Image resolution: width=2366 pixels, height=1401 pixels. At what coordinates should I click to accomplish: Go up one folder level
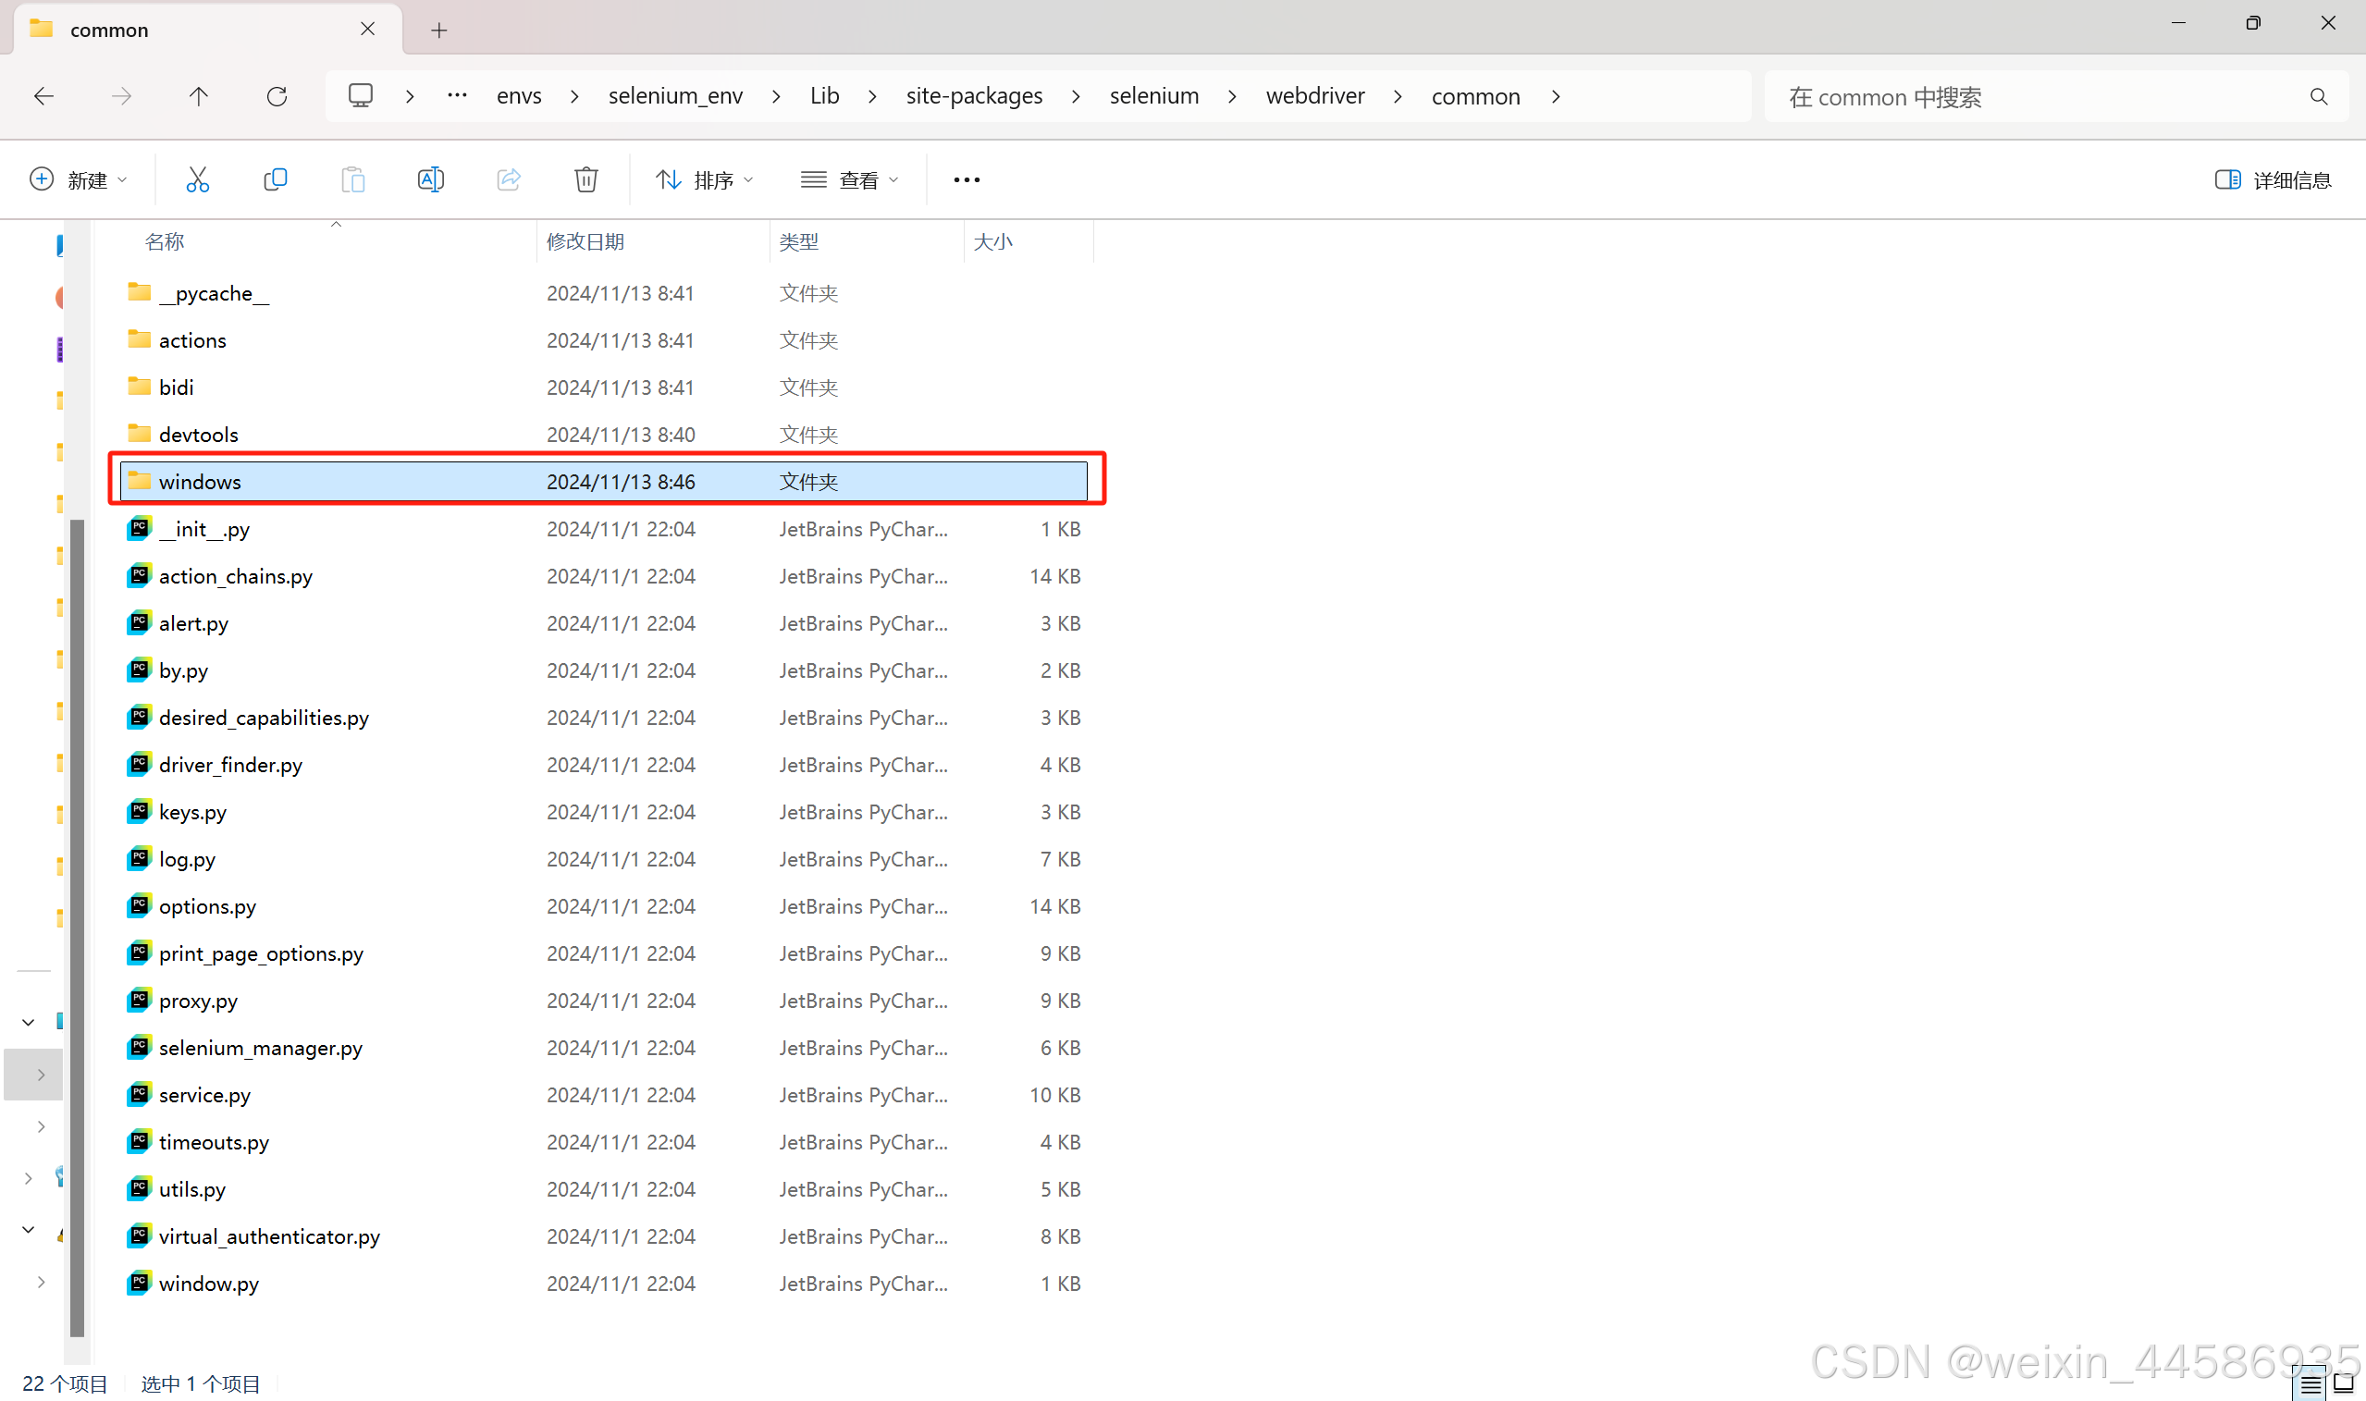198,96
